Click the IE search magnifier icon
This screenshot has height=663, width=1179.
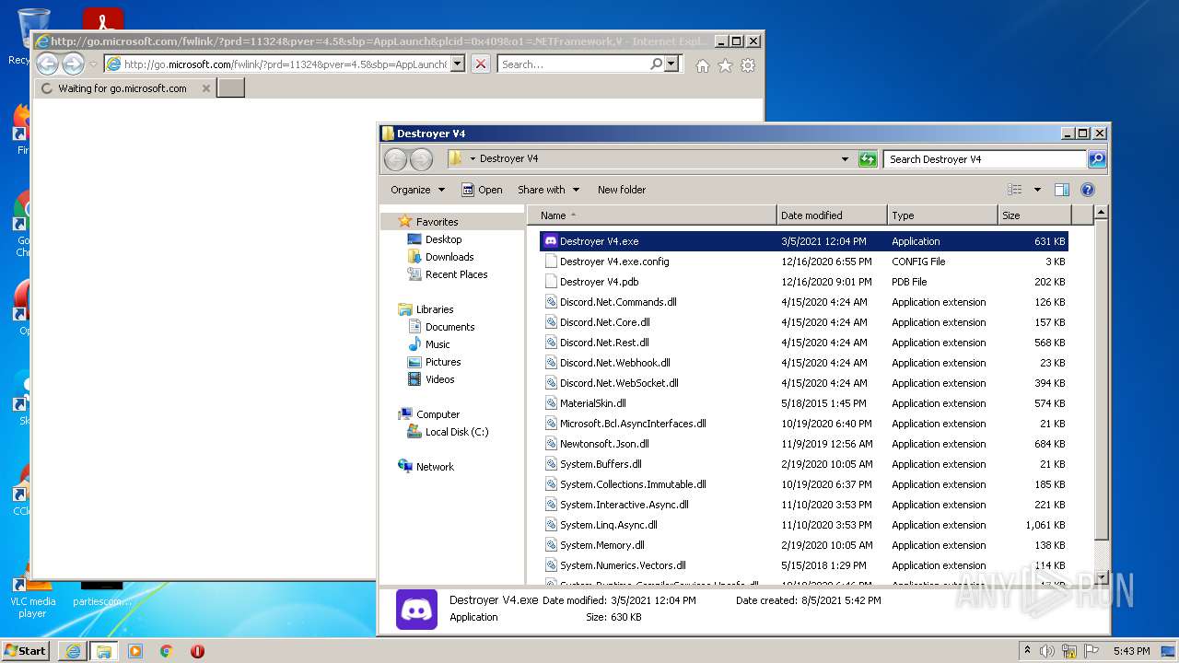656,64
